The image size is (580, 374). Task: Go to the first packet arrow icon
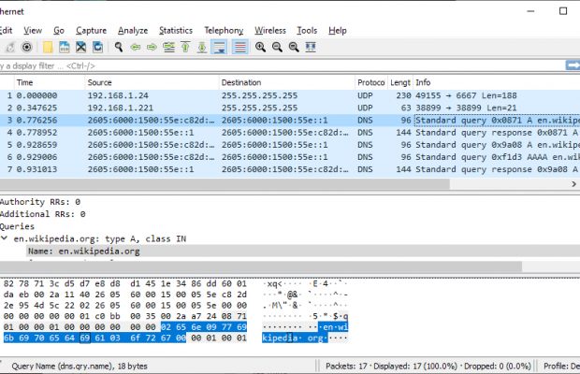185,47
